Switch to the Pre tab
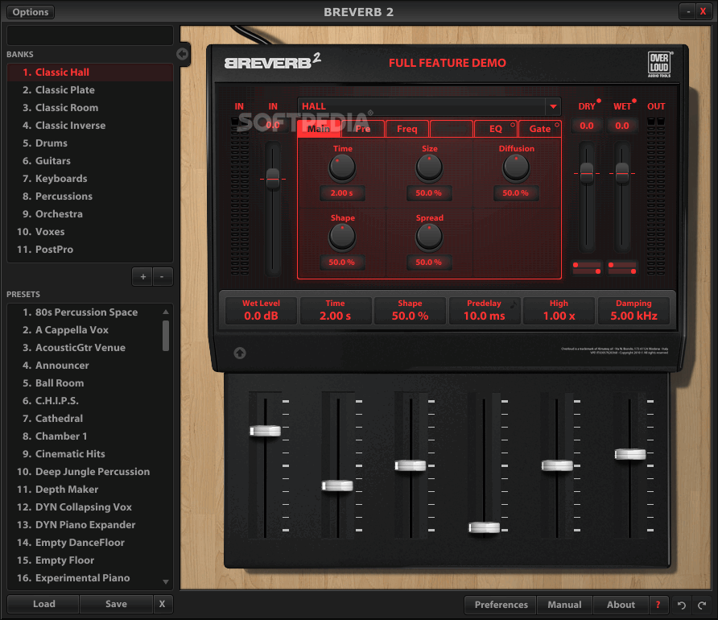This screenshot has height=620, width=718. [x=363, y=129]
